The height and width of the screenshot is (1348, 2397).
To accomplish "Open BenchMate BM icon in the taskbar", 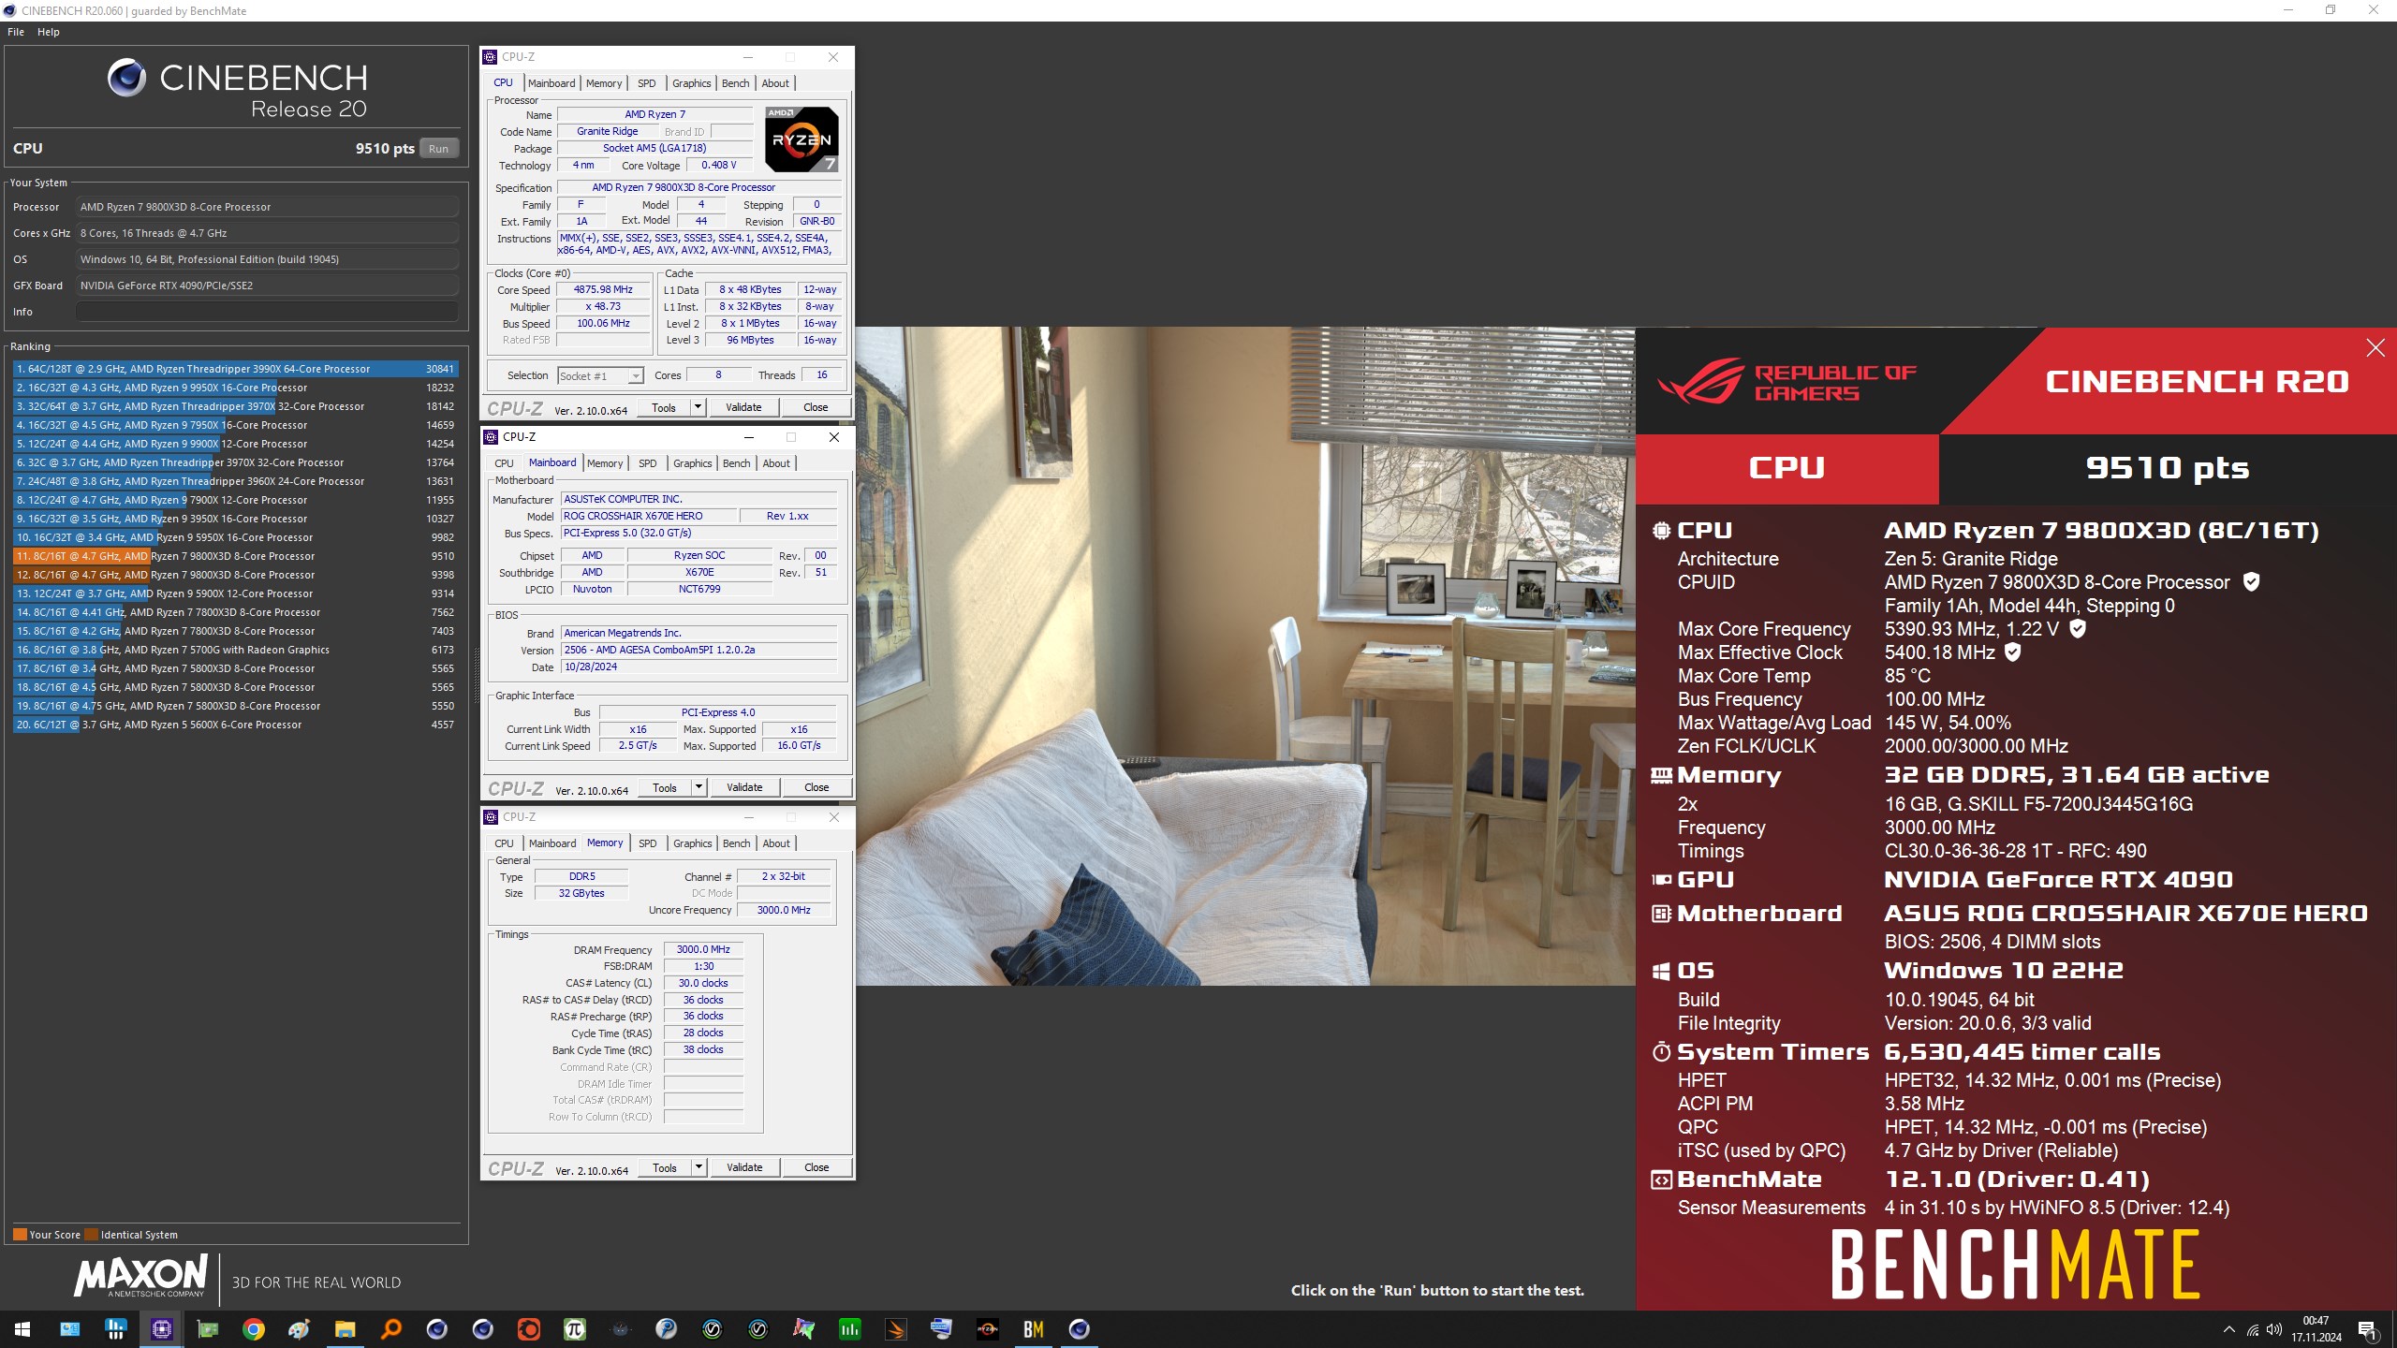I will pyautogui.click(x=1034, y=1329).
